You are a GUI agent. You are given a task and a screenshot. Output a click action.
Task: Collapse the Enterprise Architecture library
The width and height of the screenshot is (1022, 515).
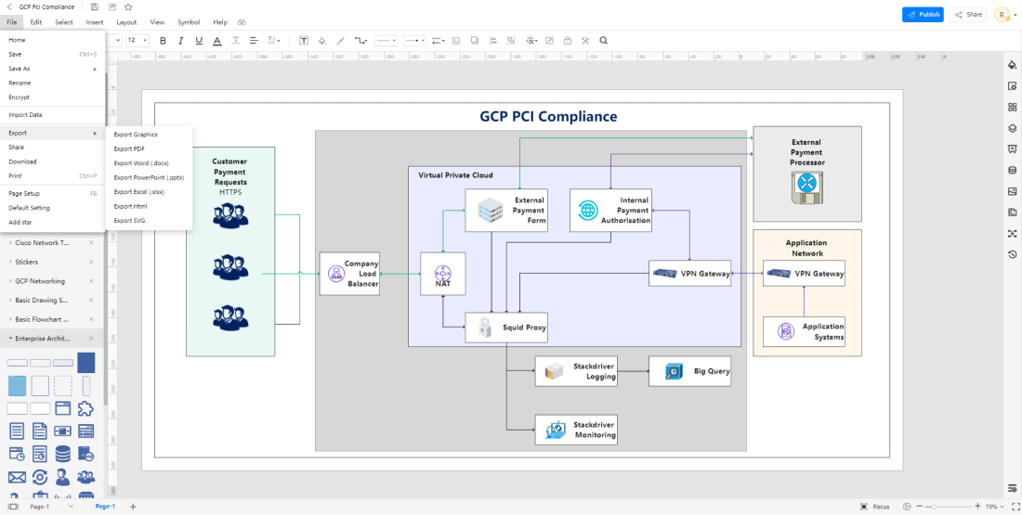pos(43,339)
